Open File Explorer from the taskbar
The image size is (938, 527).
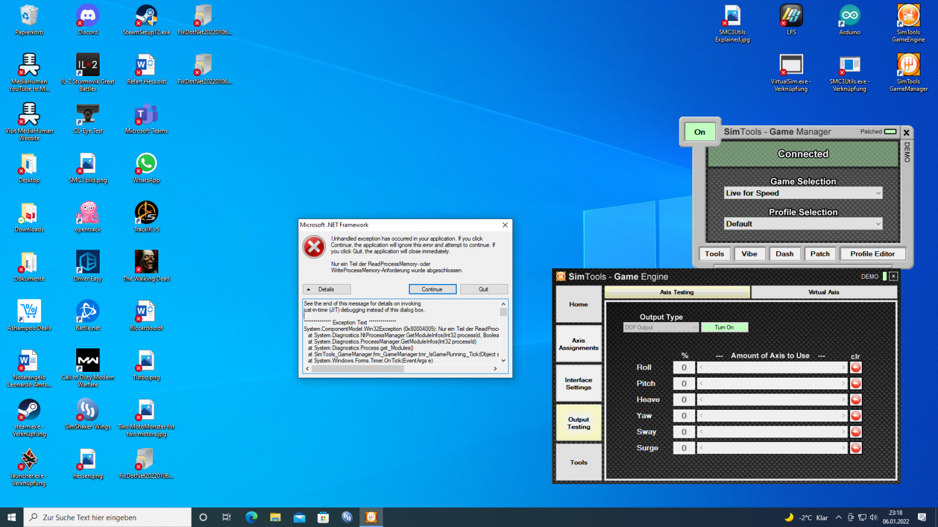[x=276, y=517]
